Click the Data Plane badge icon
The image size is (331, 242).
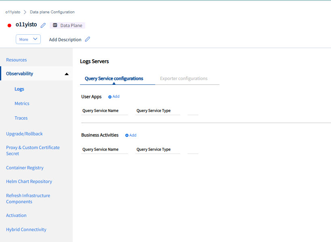click(x=55, y=25)
